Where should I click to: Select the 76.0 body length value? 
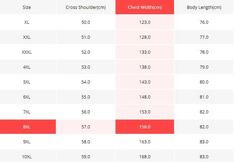(204, 22)
